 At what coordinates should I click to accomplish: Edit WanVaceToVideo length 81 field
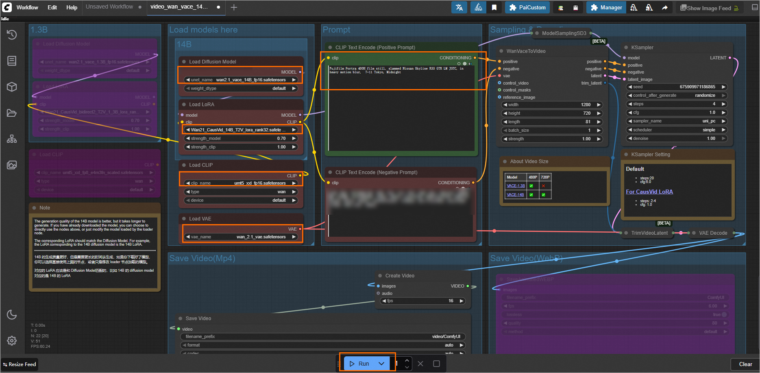pos(552,122)
